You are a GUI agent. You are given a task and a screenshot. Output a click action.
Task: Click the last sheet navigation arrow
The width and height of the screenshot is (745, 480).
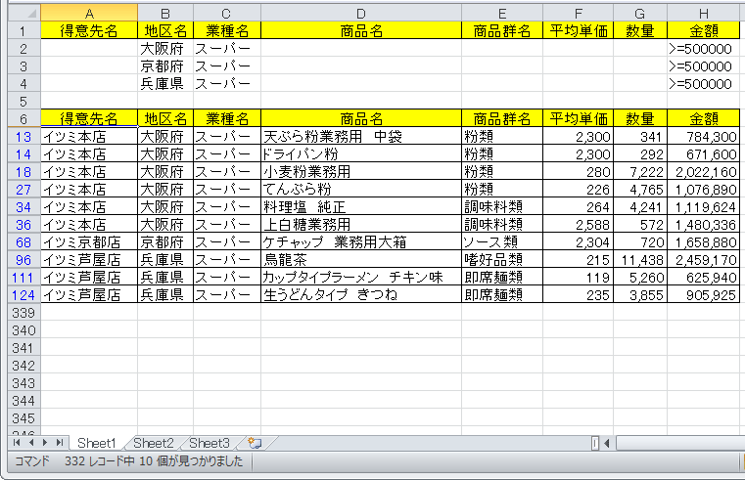[59, 443]
